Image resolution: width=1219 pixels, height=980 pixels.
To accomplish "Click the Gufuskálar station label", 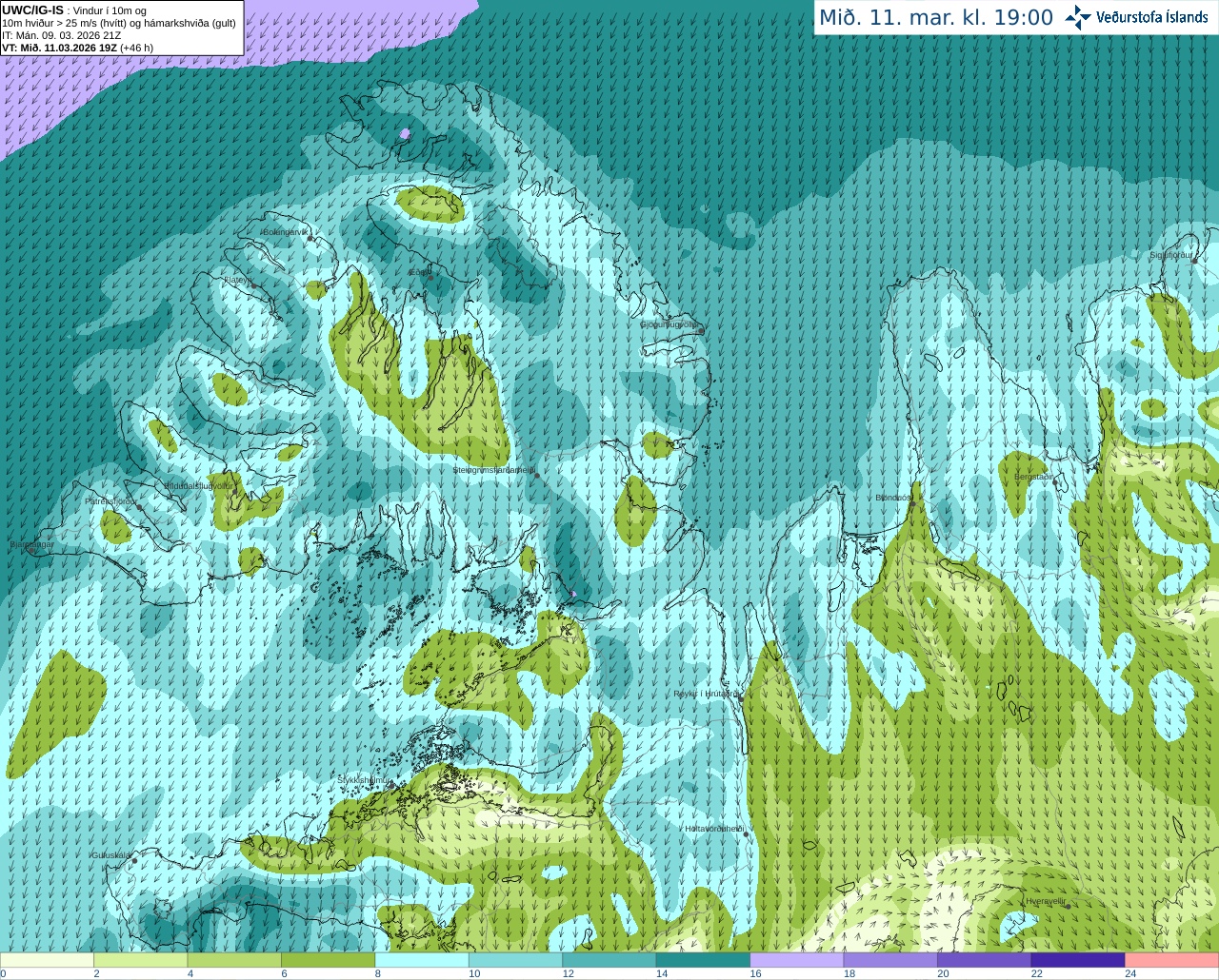I will click(110, 855).
